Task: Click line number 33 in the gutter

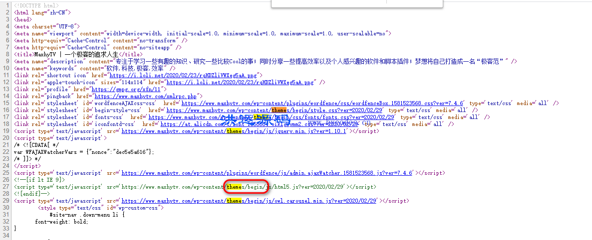Action: click(x=5, y=229)
